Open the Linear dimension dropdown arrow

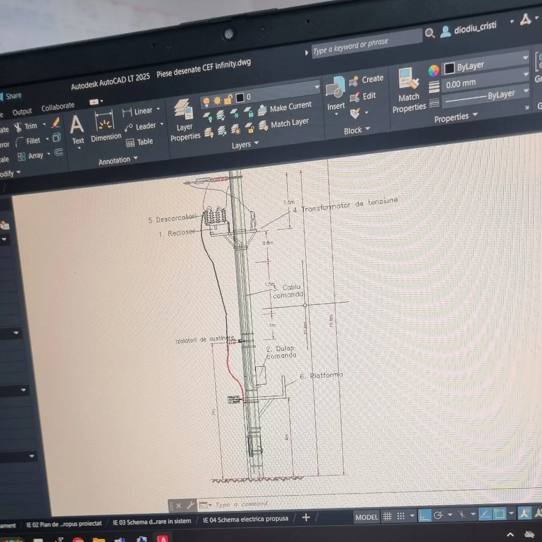pos(158,109)
